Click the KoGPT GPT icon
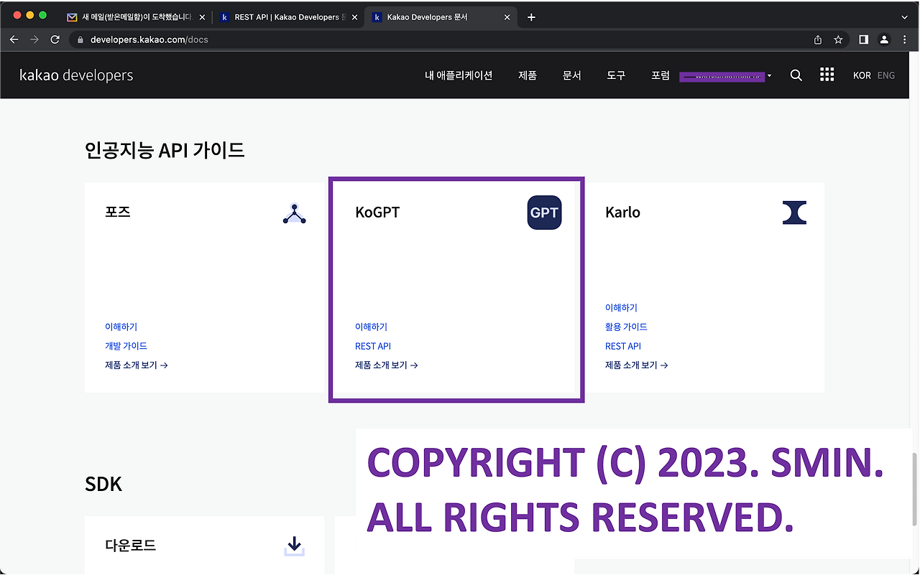 click(x=544, y=213)
